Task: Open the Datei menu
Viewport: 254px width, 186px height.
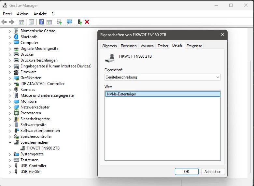Action: coord(7,14)
